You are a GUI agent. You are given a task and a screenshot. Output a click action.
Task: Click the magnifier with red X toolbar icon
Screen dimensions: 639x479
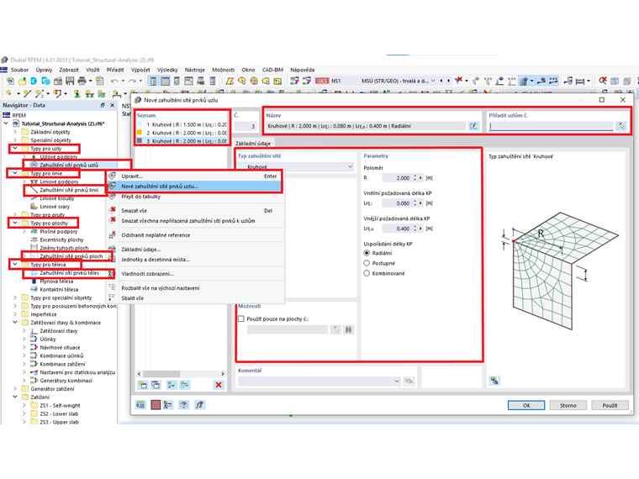[x=602, y=81]
